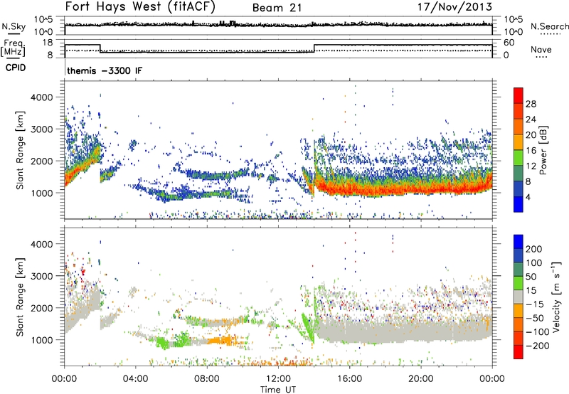
Task: Click the "-200" velocity colorbar tick label
Action: (537, 346)
